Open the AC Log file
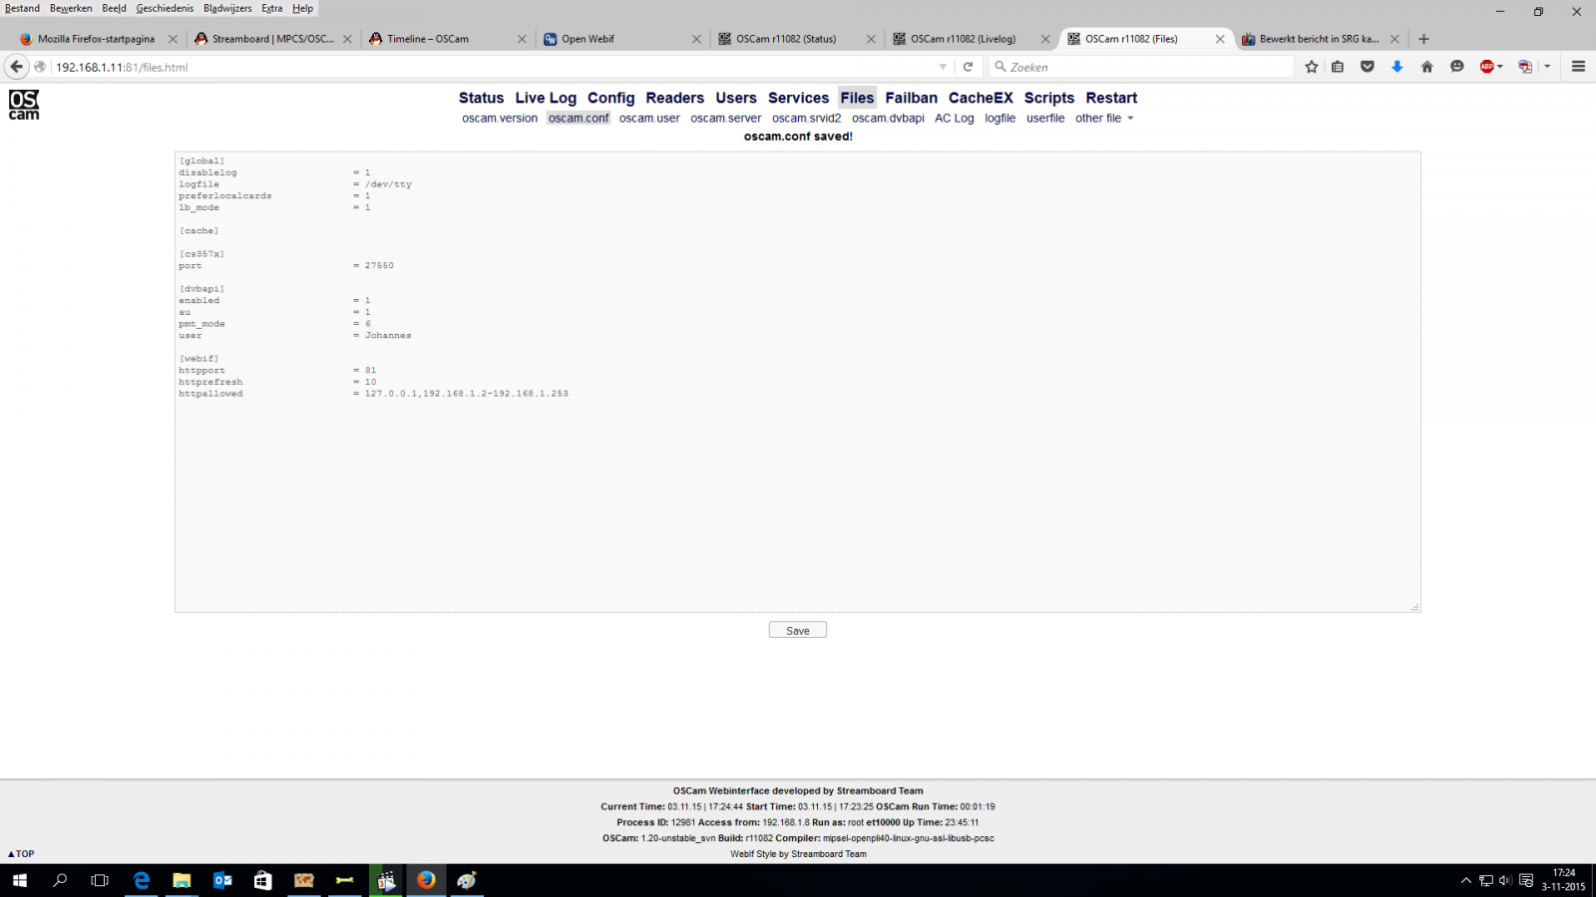 tap(954, 118)
